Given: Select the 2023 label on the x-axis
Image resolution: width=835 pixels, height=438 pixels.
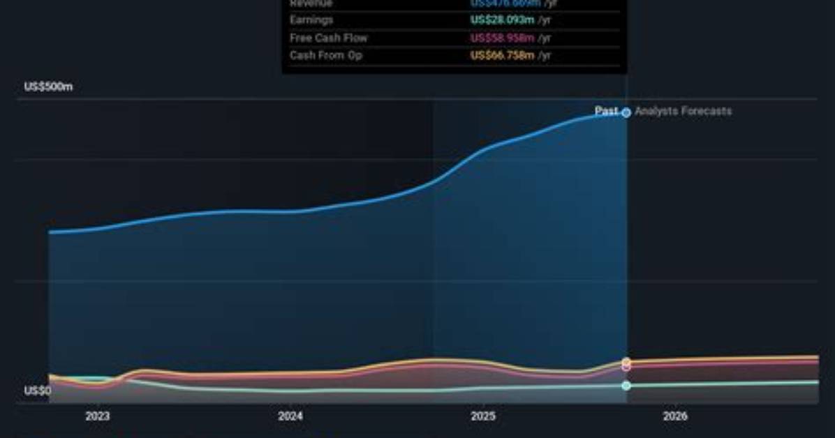Looking at the screenshot, I should point(98,416).
